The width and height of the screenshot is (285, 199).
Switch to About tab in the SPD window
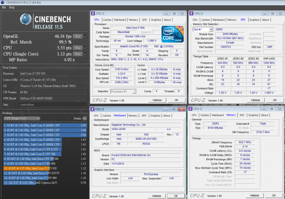(265, 20)
